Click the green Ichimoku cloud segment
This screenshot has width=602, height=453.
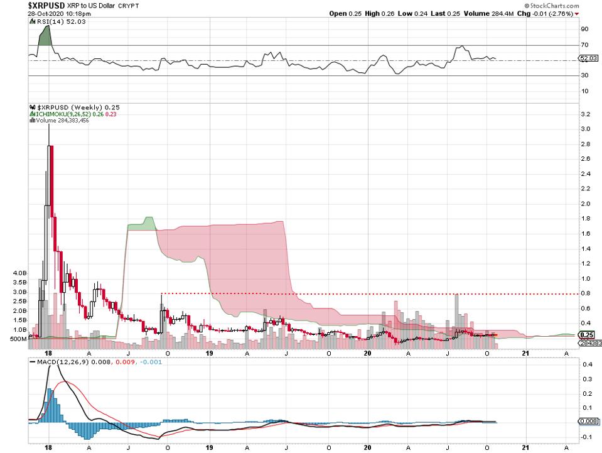[x=141, y=224]
